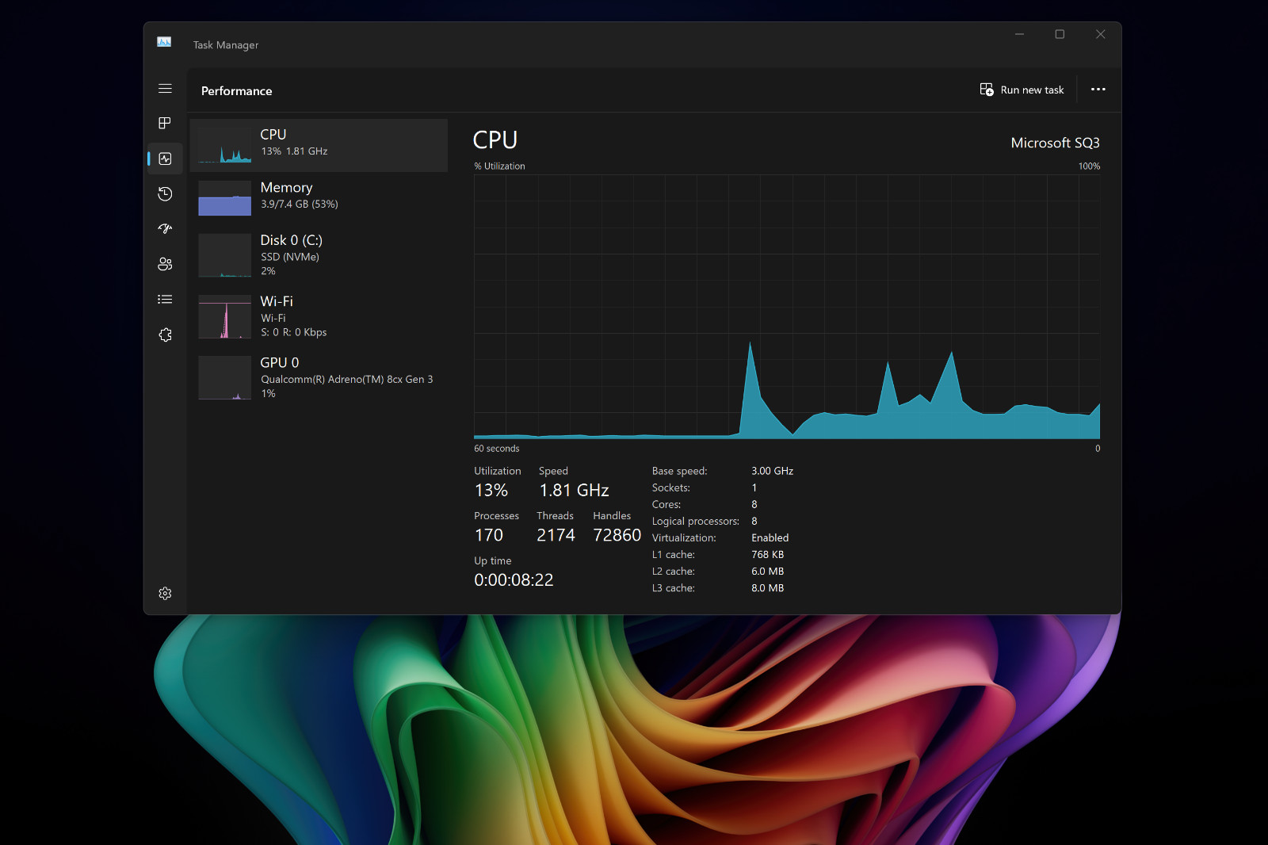Viewport: 1268px width, 845px height.
Task: Click the Virtualization Enabled value
Action: (770, 538)
